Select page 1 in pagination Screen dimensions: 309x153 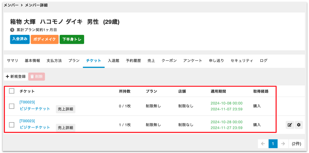(273, 144)
